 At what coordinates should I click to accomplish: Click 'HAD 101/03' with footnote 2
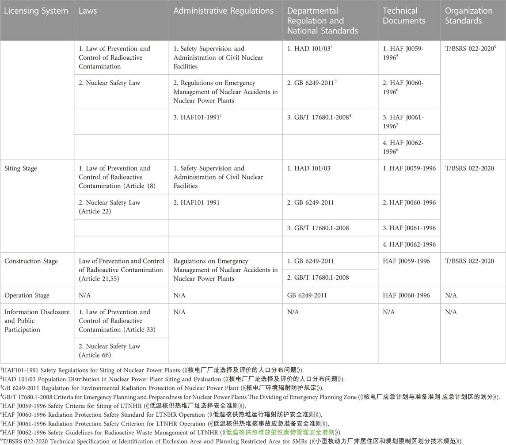(x=310, y=49)
